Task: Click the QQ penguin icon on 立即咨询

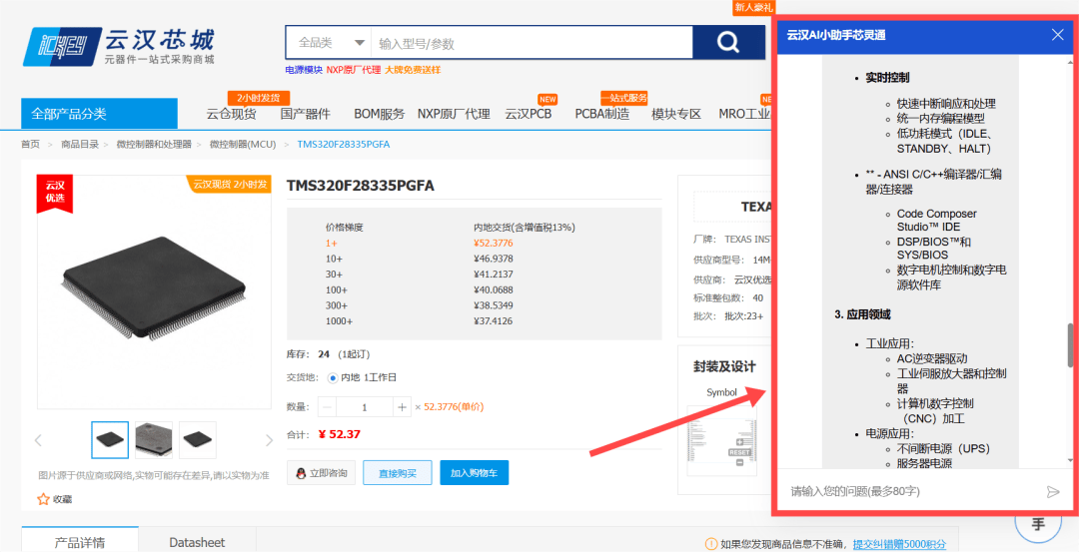Action: pyautogui.click(x=301, y=473)
